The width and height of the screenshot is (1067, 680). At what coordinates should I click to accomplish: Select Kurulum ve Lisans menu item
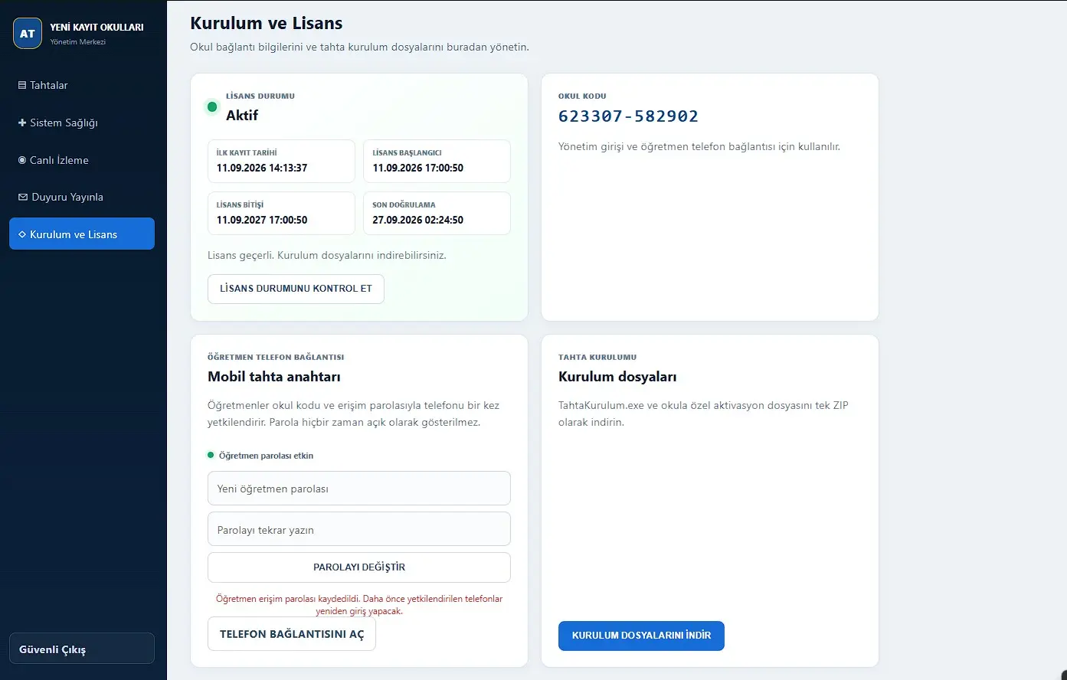pos(82,234)
